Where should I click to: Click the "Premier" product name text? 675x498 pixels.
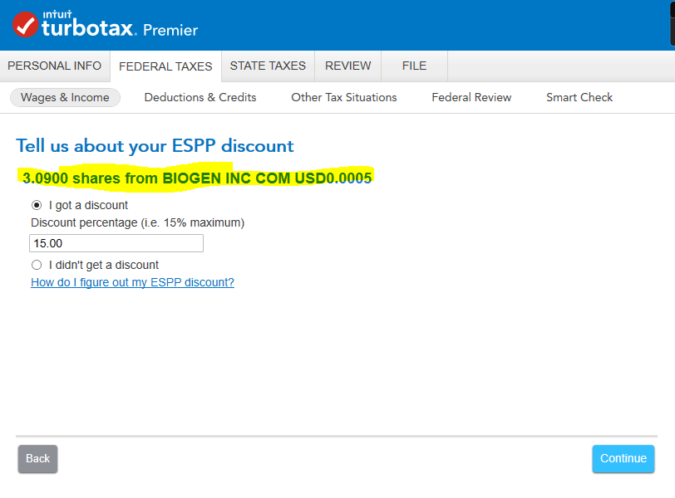[170, 31]
